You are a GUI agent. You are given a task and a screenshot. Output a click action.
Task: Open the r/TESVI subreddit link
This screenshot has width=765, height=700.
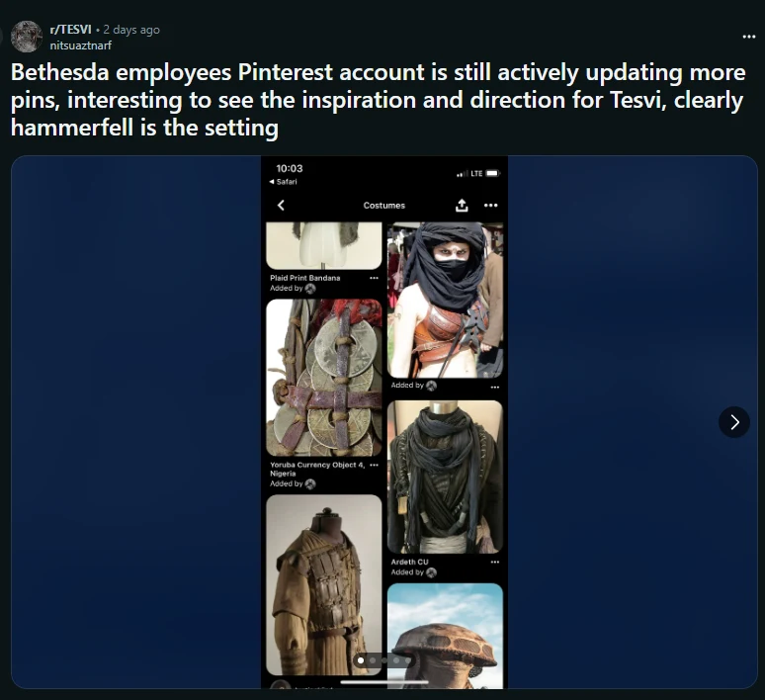[71, 30]
